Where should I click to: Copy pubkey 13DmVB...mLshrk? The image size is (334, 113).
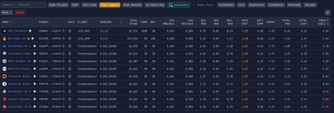pyautogui.click(x=63, y=91)
